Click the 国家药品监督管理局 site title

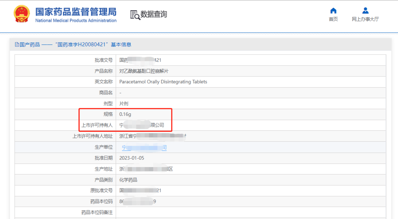pyautogui.click(x=76, y=11)
